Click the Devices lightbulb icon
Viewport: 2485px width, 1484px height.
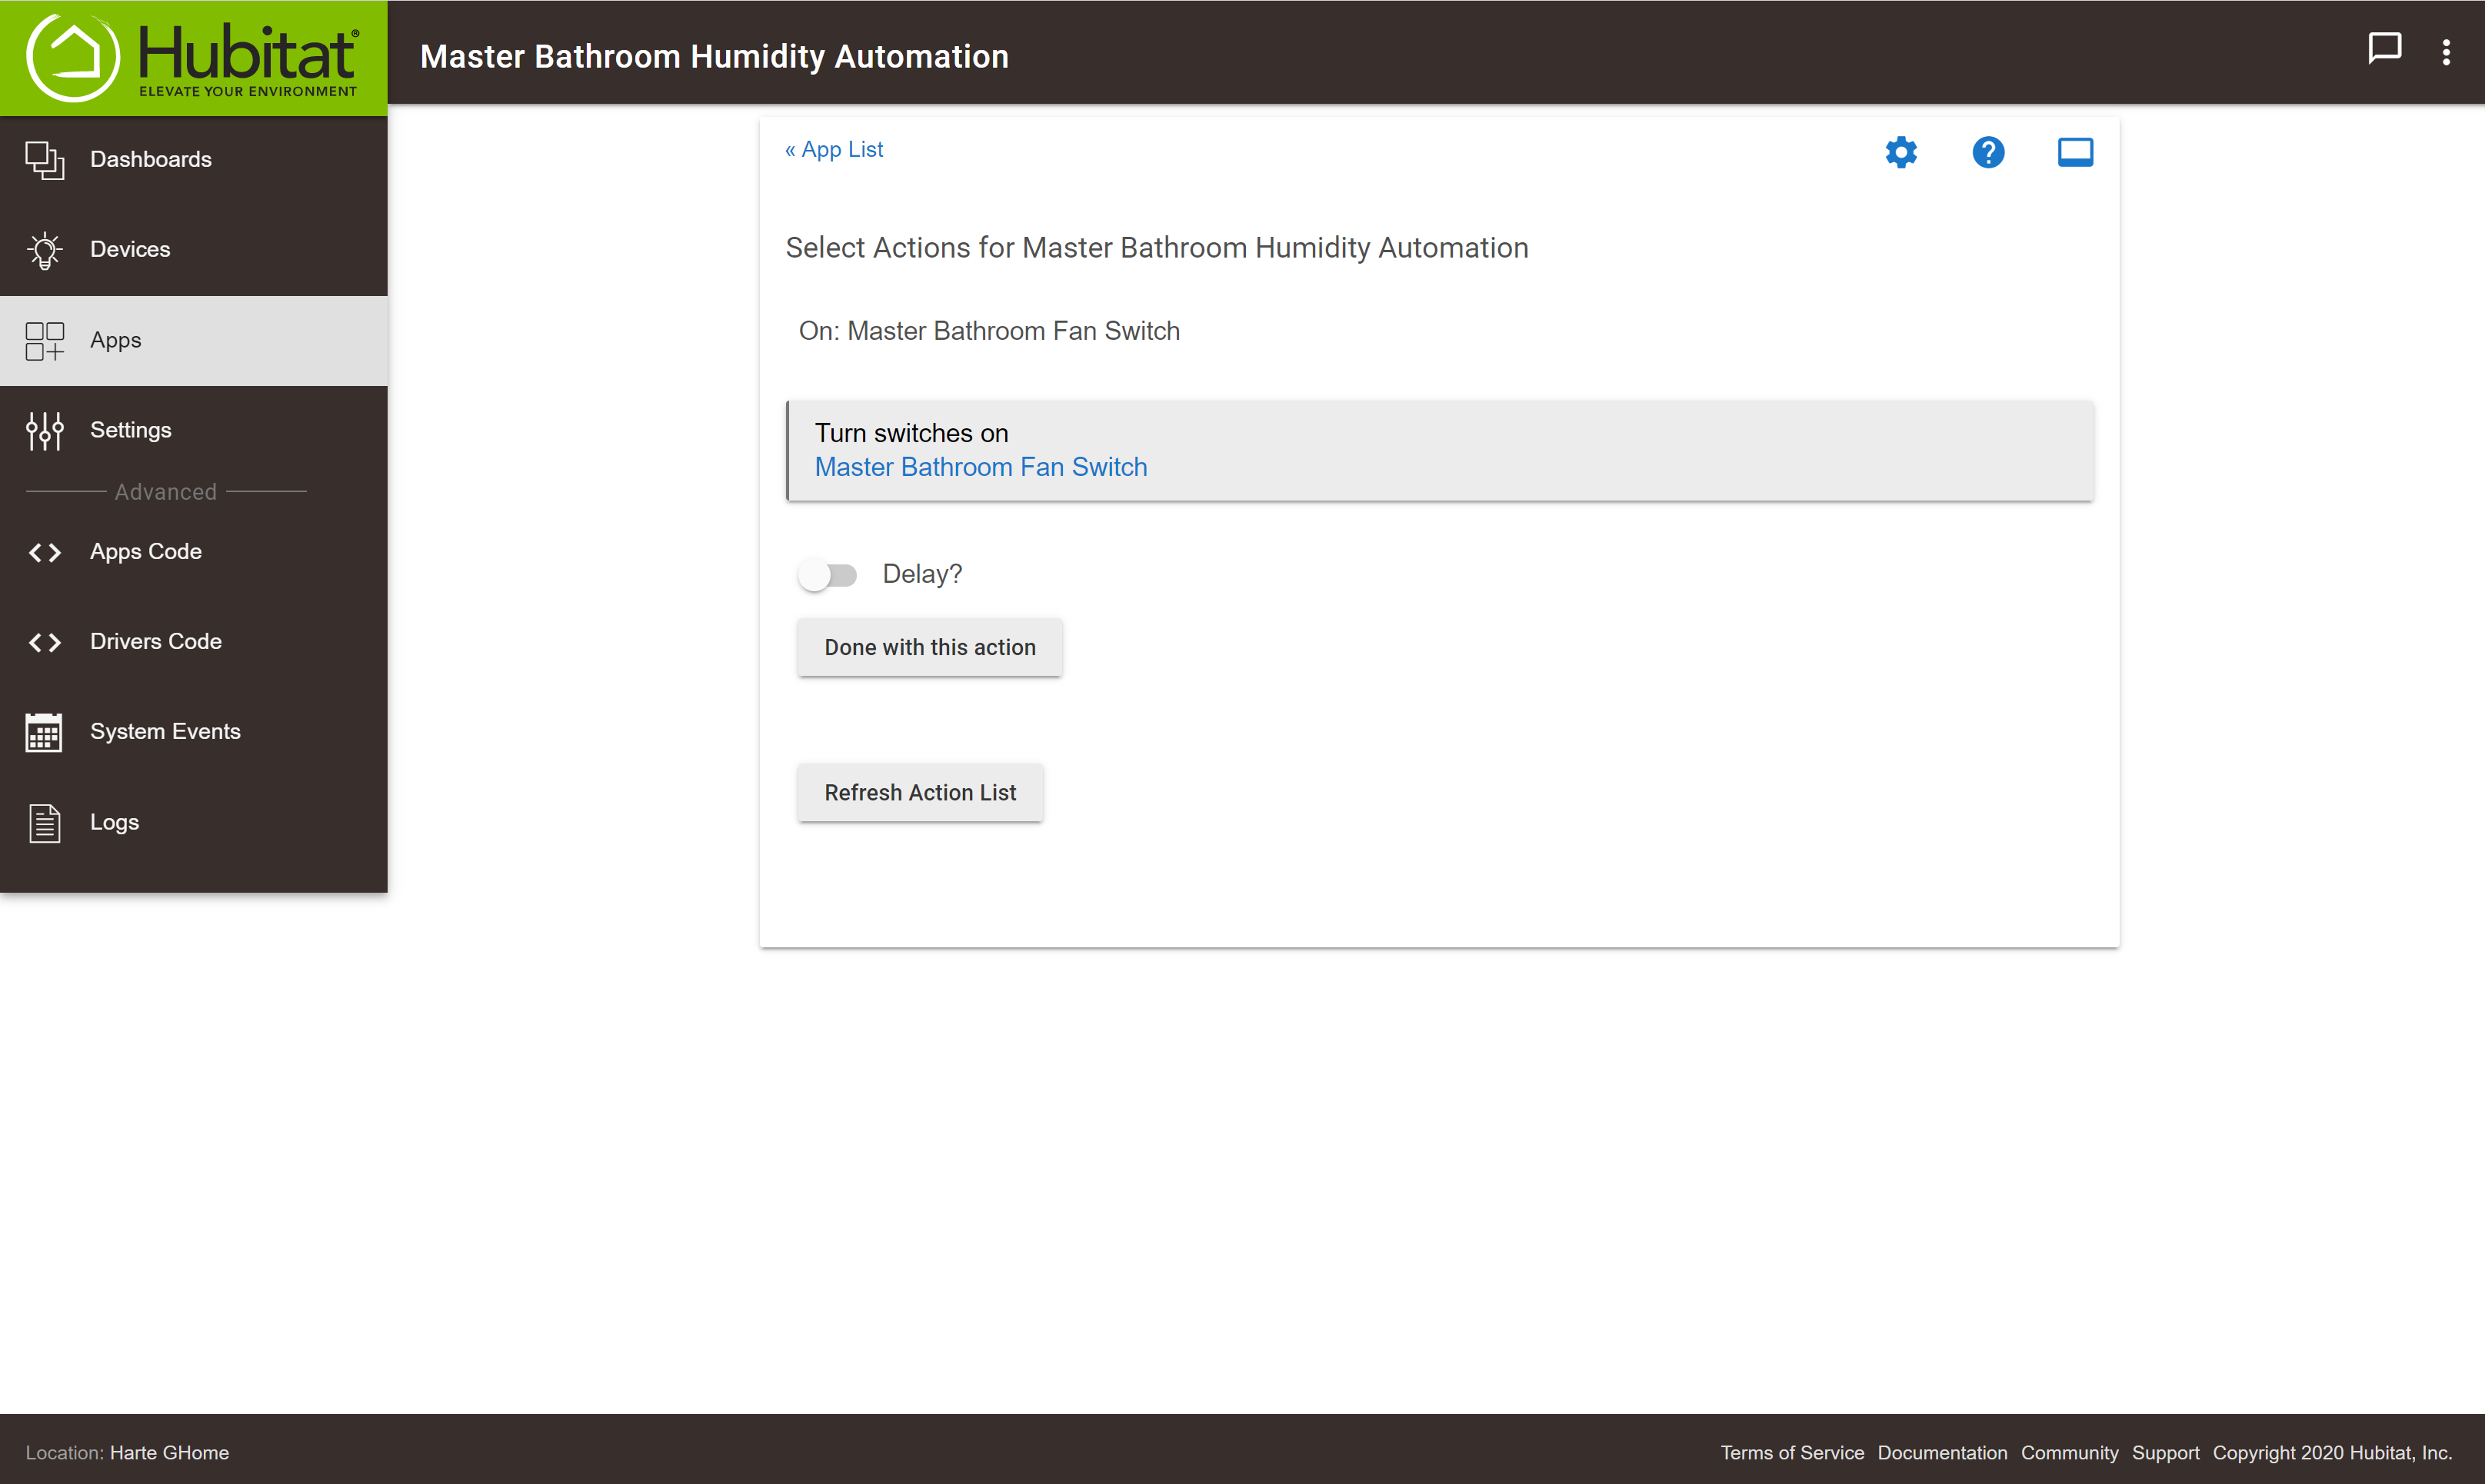coord(44,250)
